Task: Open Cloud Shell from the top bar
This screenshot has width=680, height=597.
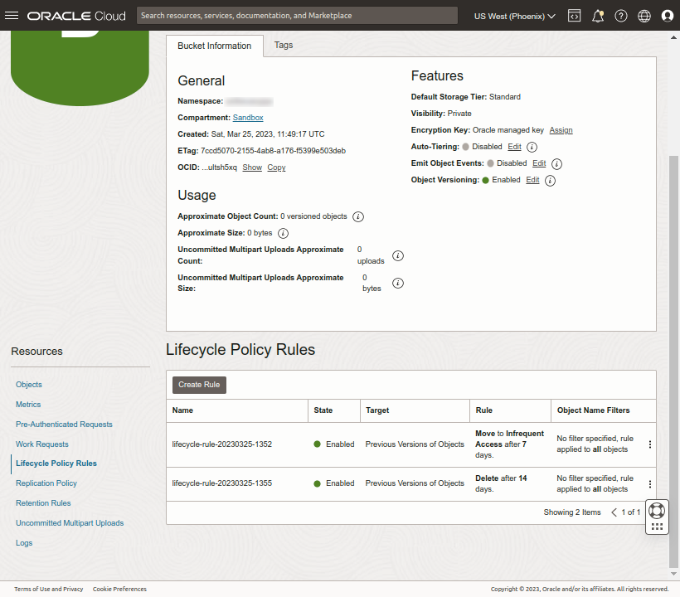Action: pos(574,15)
